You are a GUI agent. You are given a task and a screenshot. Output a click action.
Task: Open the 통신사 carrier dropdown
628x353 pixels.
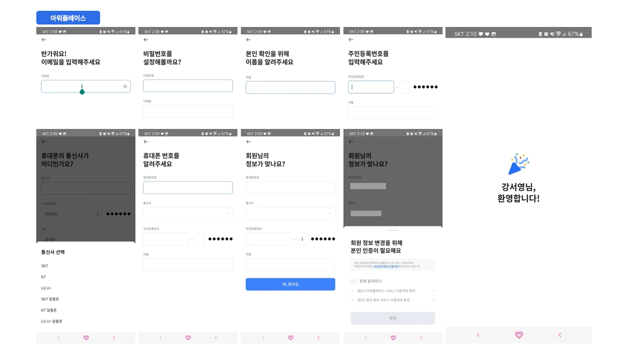coord(188,213)
